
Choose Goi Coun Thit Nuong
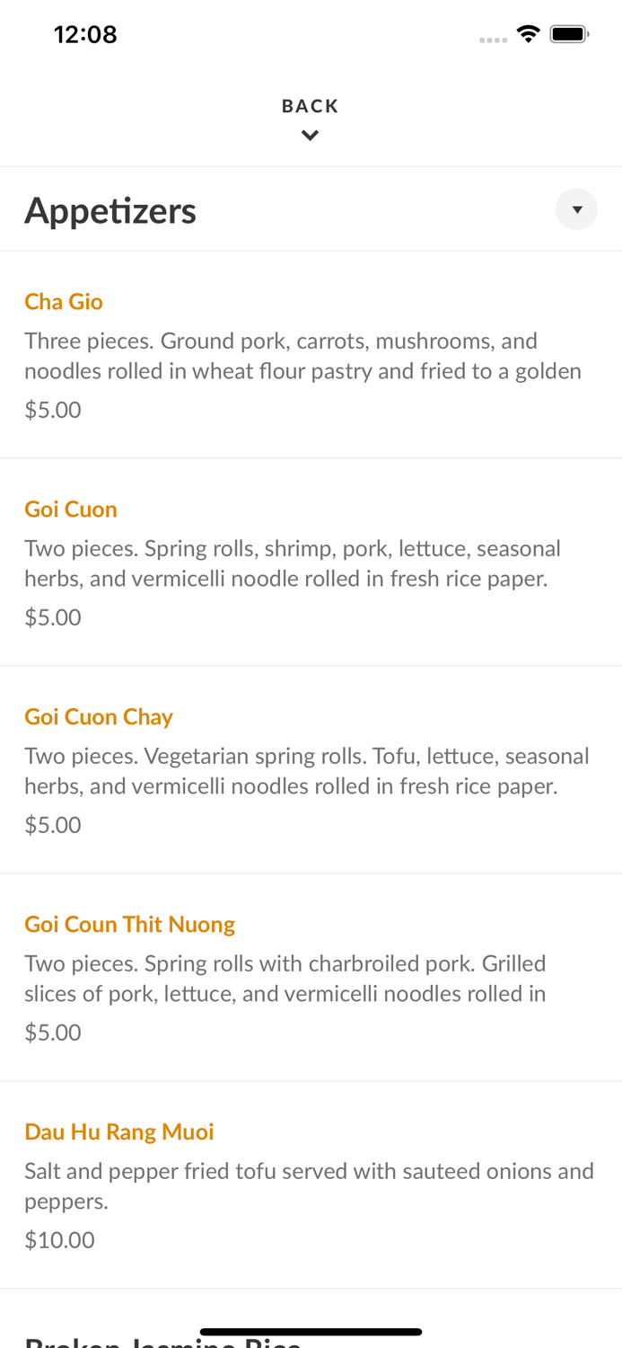(x=129, y=924)
